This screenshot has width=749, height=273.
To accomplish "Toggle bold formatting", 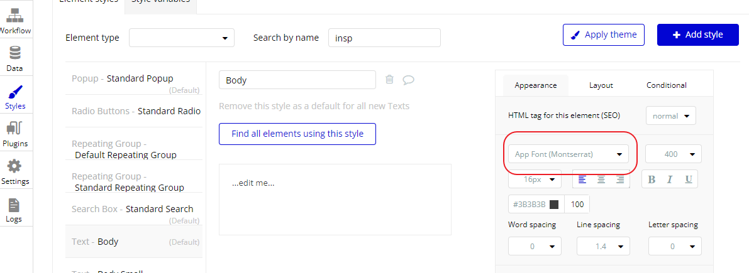I will point(652,179).
